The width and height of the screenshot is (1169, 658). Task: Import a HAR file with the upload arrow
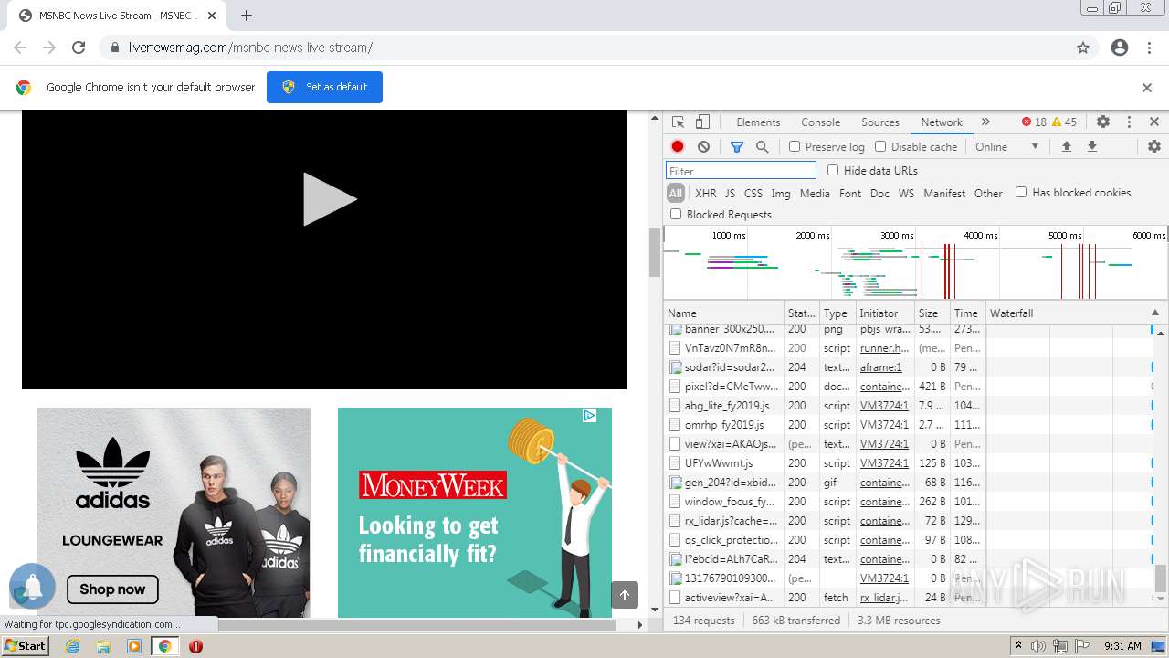pos(1066,146)
